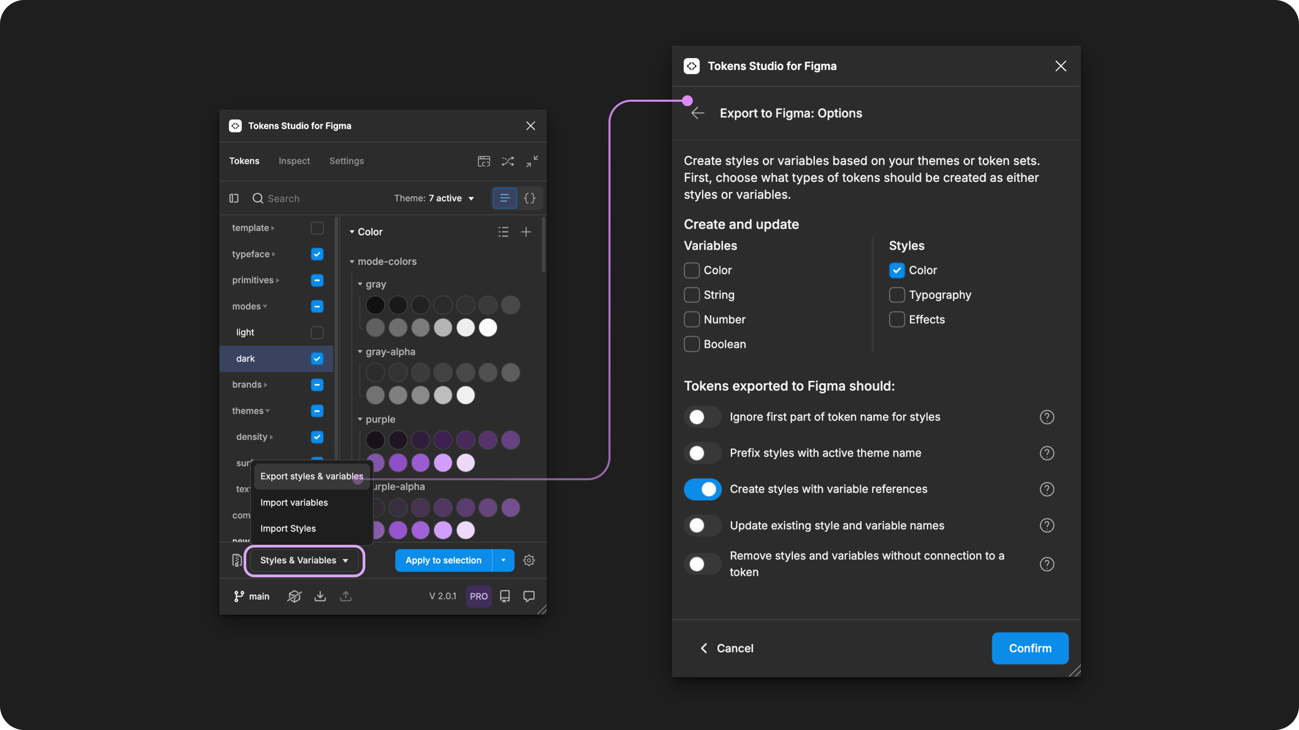Image resolution: width=1299 pixels, height=730 pixels.
Task: Open apply settings gear icon
Action: point(529,560)
